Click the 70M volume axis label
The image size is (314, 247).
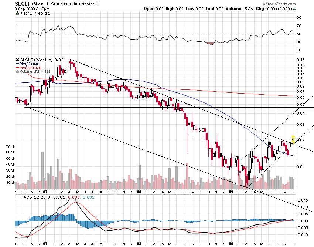[x=10, y=147]
